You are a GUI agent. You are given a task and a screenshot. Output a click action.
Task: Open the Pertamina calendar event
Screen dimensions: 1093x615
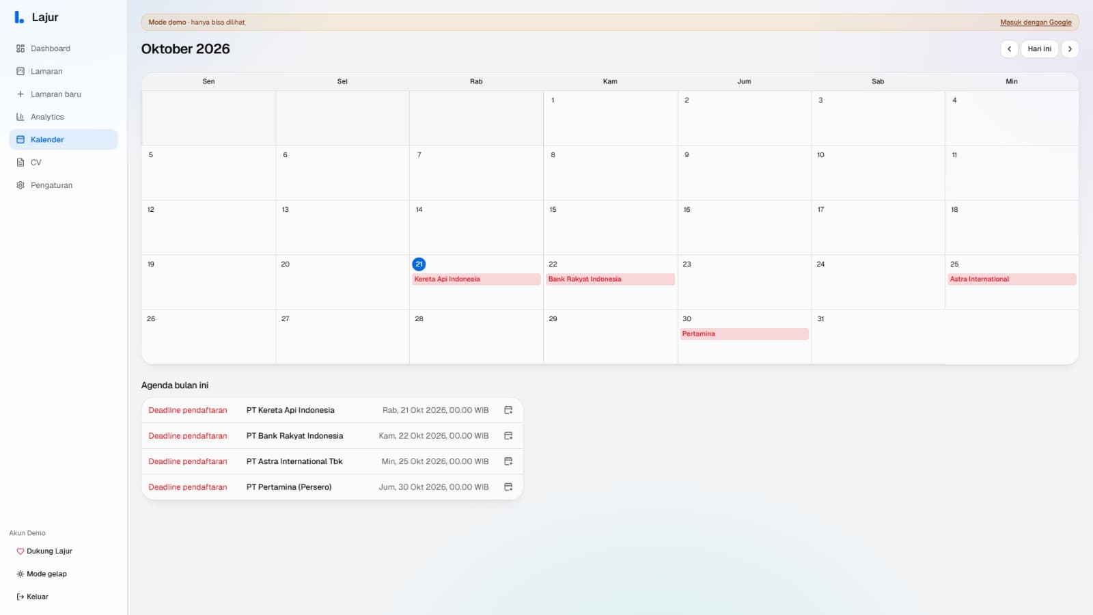744,333
